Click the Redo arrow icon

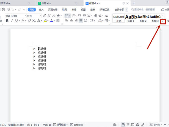point(19,10)
